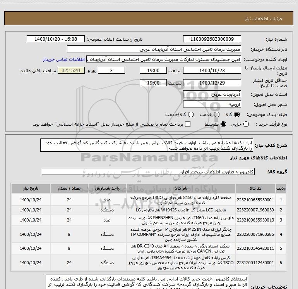This screenshot has height=289, width=298.
Task: Click the delivery city field ارومیه
Action: coord(212,104)
